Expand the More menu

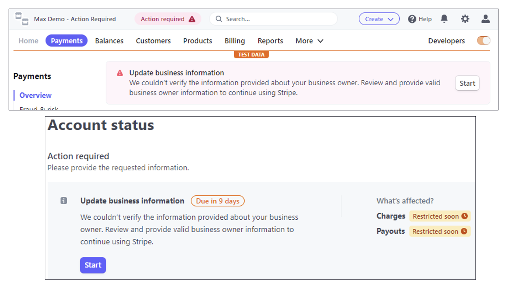309,41
